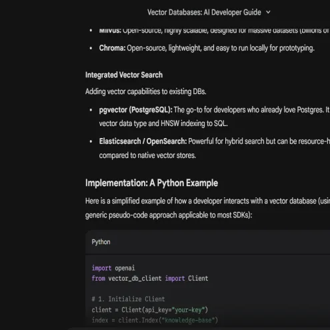Click the bold 'Chroma:' term

[113, 48]
